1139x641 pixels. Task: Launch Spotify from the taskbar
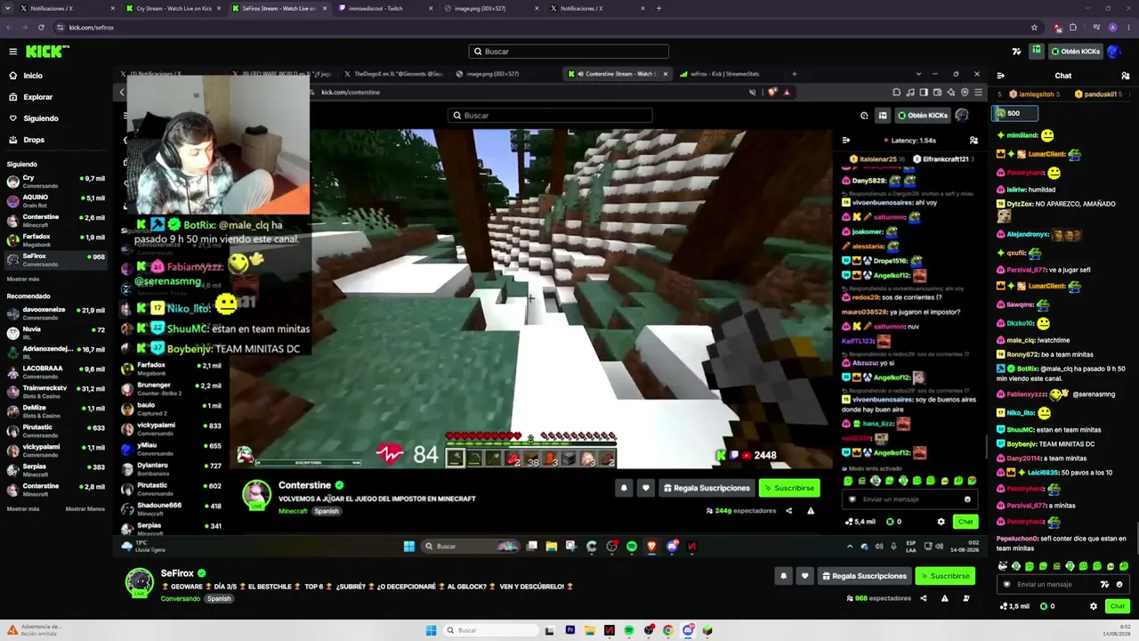coord(629,630)
